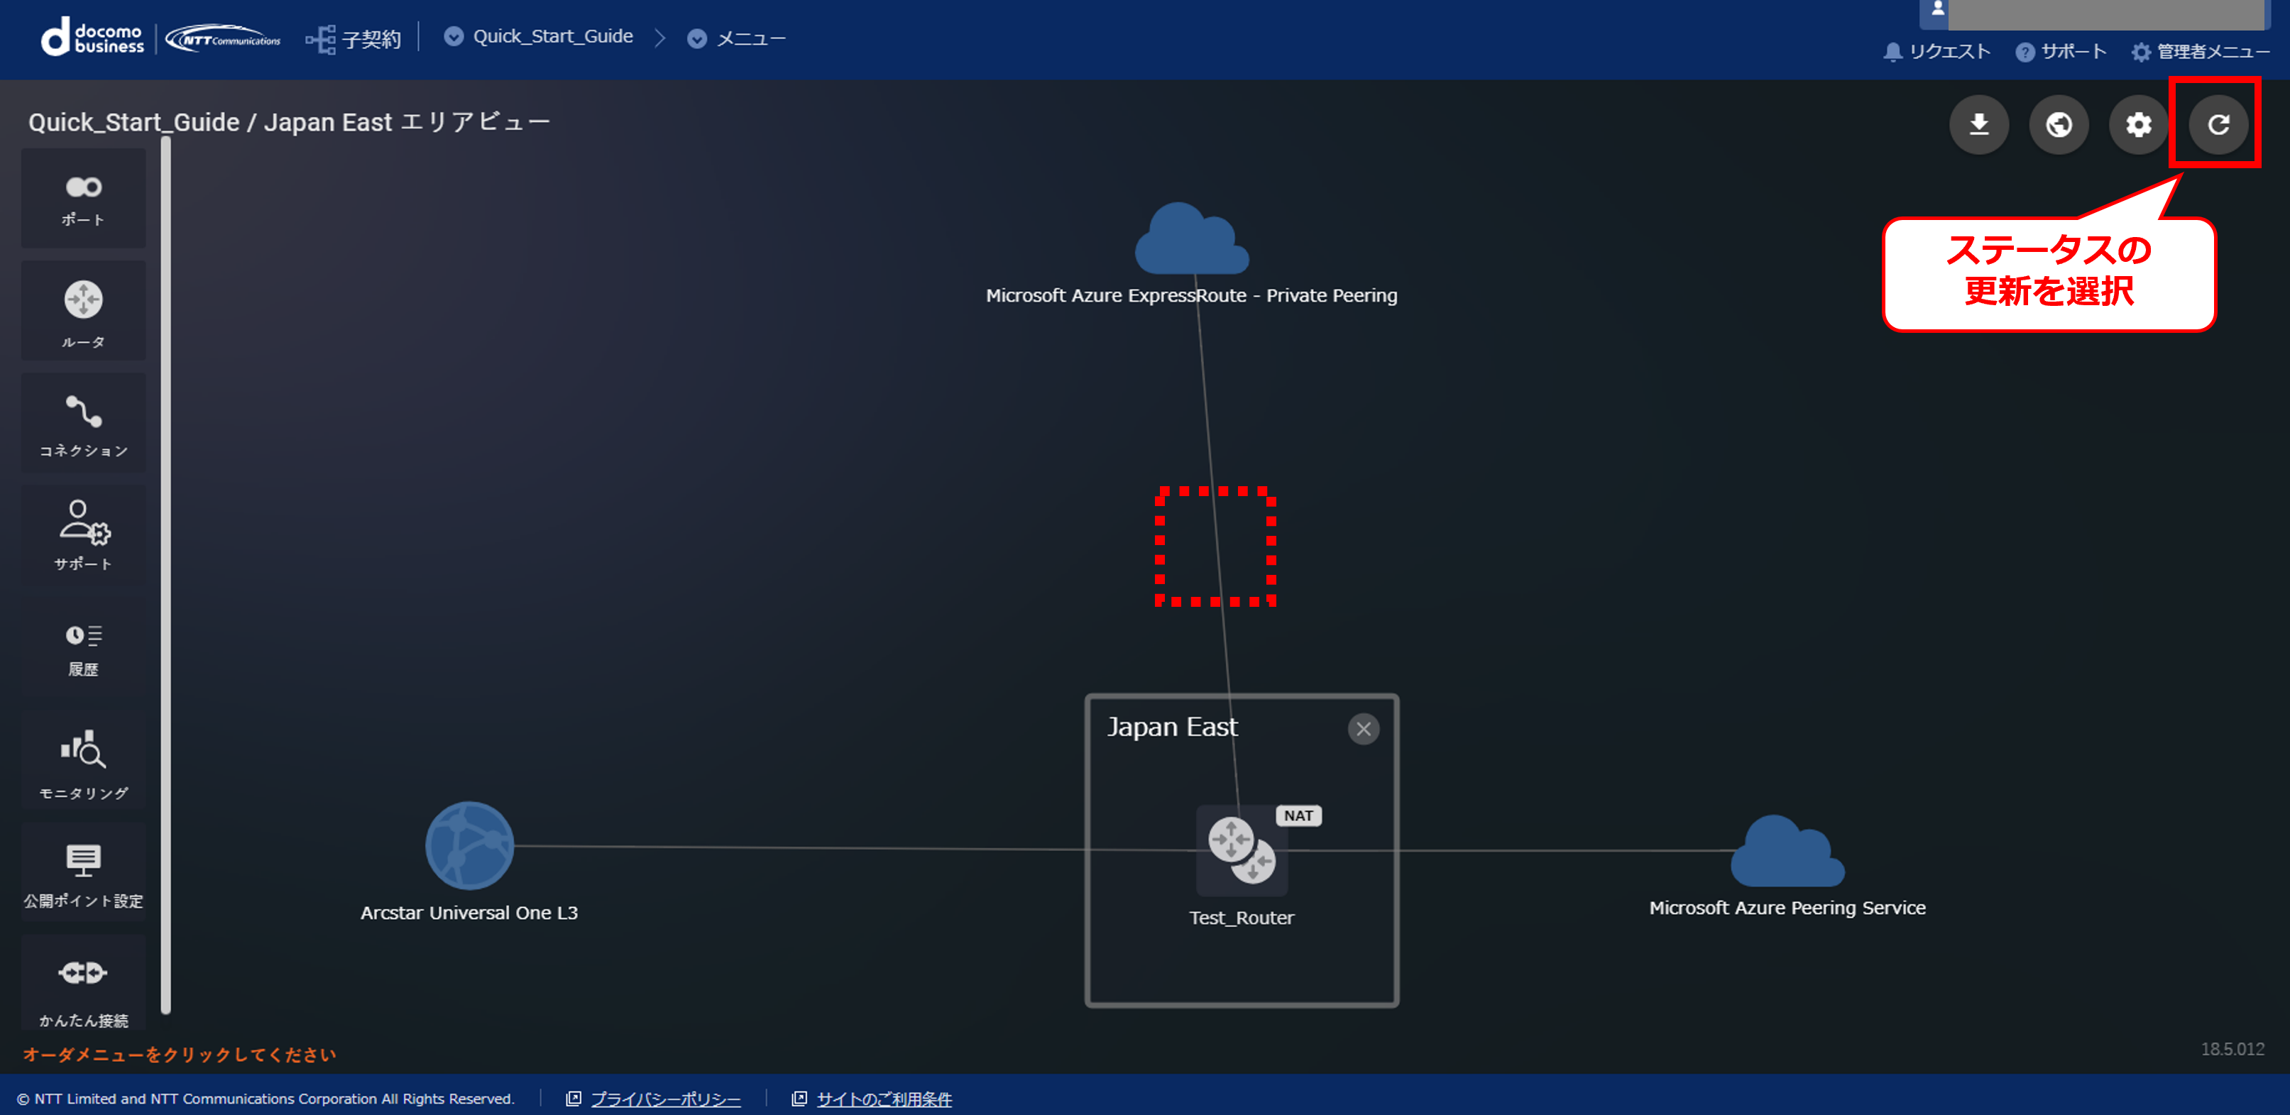The height and width of the screenshot is (1115, 2290).
Task: Select the Microsoft Azure ExpressRoute cloud icon
Action: click(x=1192, y=238)
